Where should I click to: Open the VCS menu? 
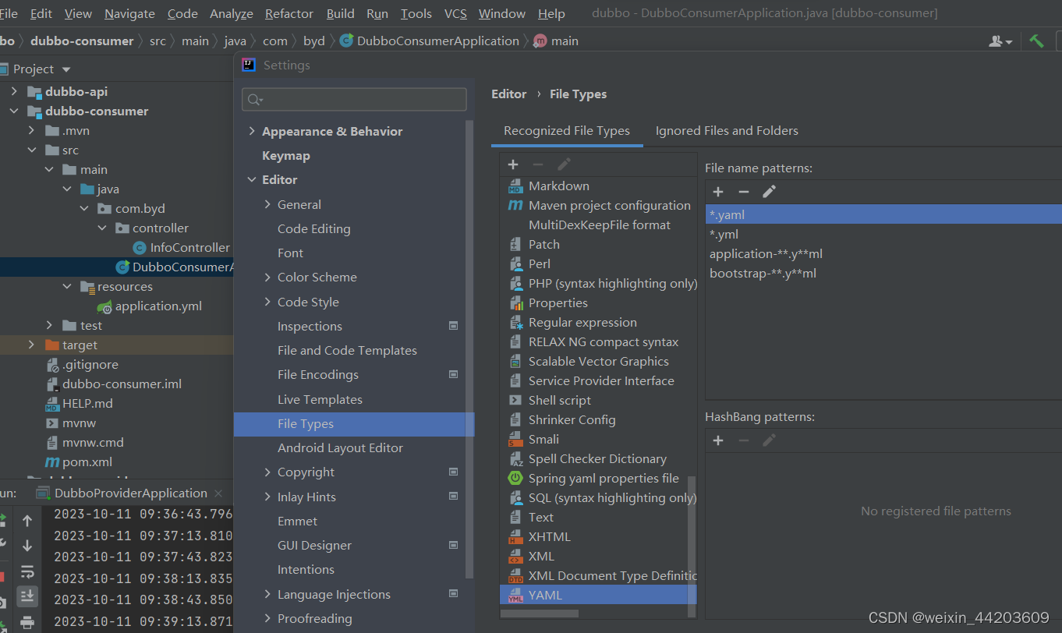(x=455, y=13)
